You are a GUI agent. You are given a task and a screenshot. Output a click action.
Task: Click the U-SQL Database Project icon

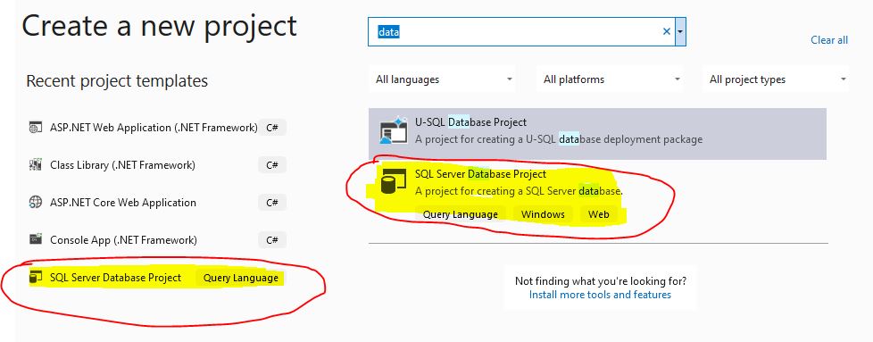(x=394, y=130)
